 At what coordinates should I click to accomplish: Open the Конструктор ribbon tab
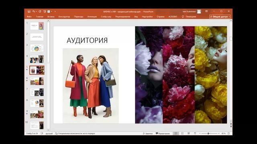click(x=64, y=17)
